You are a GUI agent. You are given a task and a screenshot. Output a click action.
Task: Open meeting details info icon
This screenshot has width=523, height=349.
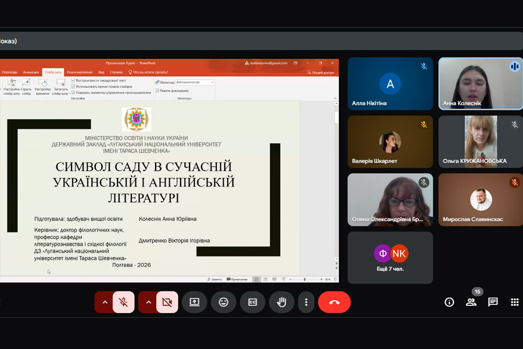tap(449, 302)
